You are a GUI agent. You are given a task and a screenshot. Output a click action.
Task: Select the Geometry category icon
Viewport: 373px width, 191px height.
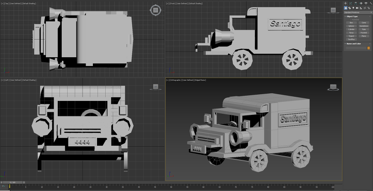pos(346,8)
